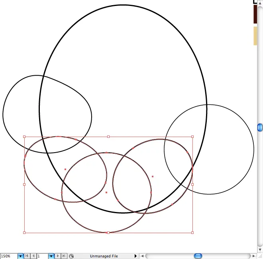
Task: Click the vertical scrollbar up arrow
Action: (x=260, y=3)
